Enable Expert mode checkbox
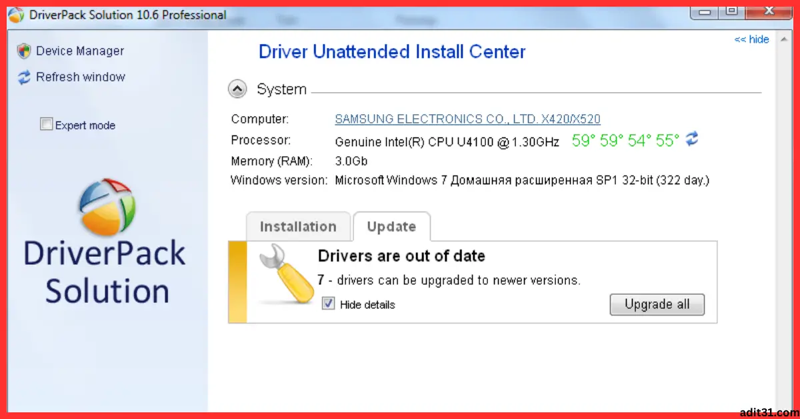800x419 pixels. pos(46,124)
